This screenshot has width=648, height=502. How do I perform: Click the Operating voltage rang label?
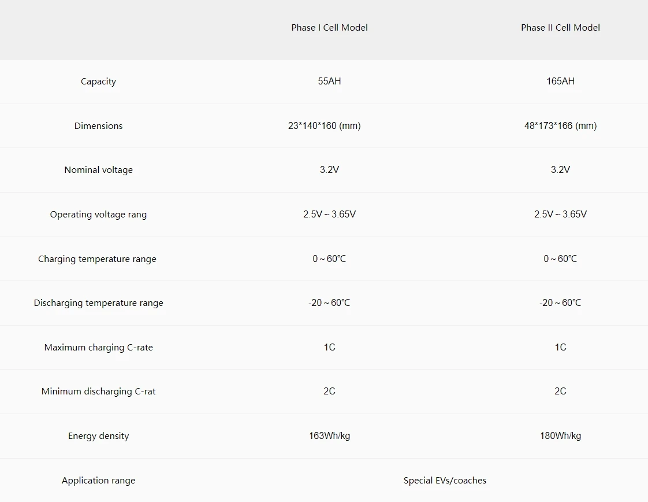pyautogui.click(x=98, y=215)
